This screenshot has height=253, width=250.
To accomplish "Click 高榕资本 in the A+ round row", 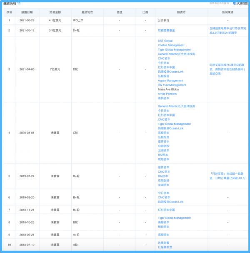I will (163, 235).
